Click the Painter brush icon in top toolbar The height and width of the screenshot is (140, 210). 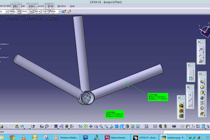pyautogui.click(x=64, y=11)
